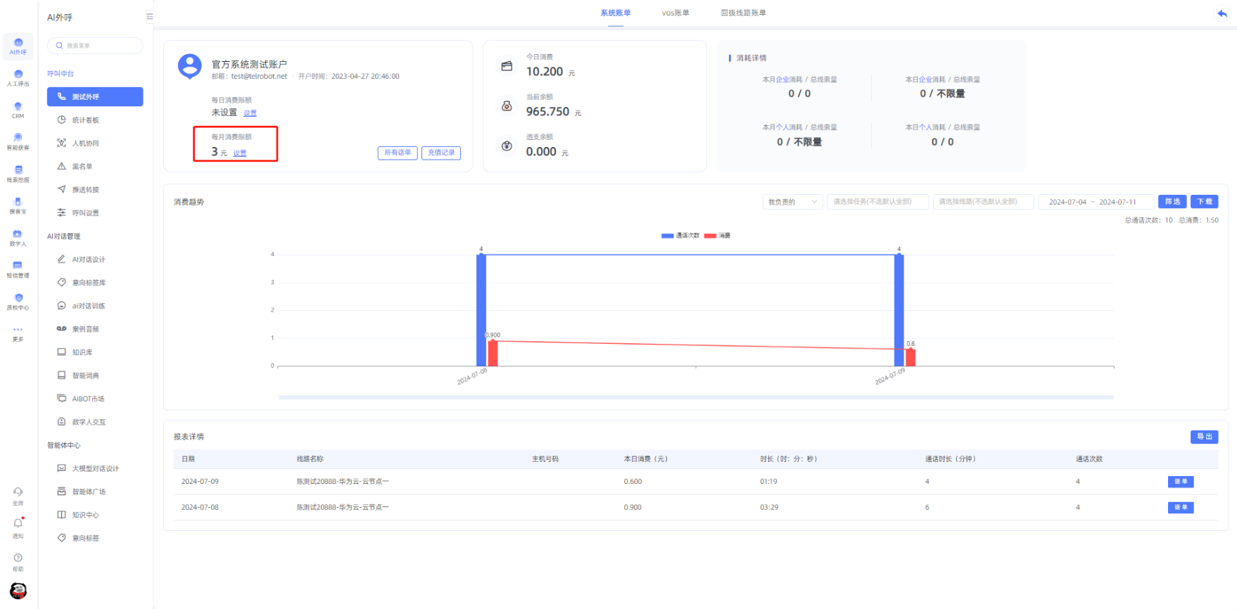Click the 充值记录 button

point(441,153)
